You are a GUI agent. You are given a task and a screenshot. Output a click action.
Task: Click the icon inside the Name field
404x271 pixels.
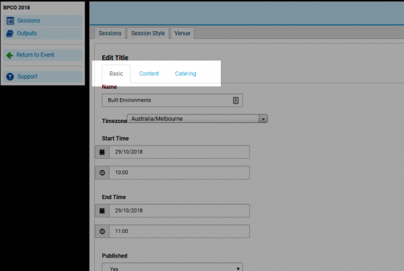236,100
